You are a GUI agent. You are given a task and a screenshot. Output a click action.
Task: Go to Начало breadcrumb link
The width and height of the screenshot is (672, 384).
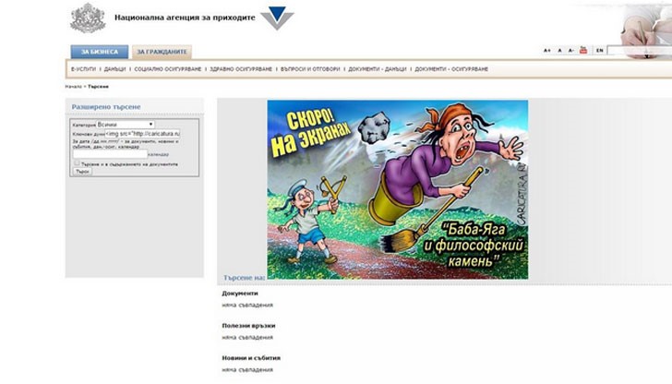pyautogui.click(x=73, y=87)
